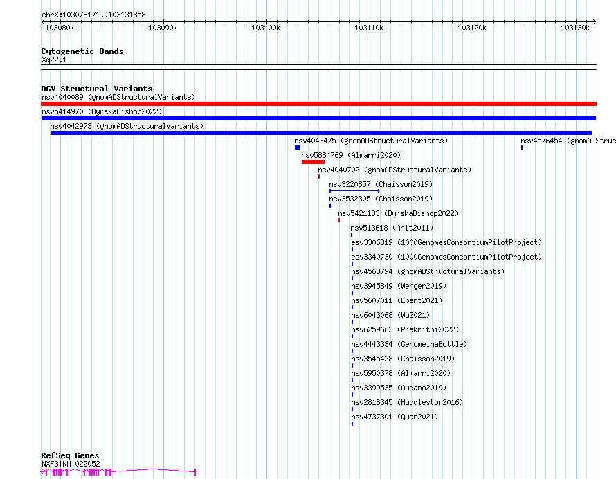Select the small blue nsv4043475 block
This screenshot has height=479, width=616.
click(x=298, y=147)
